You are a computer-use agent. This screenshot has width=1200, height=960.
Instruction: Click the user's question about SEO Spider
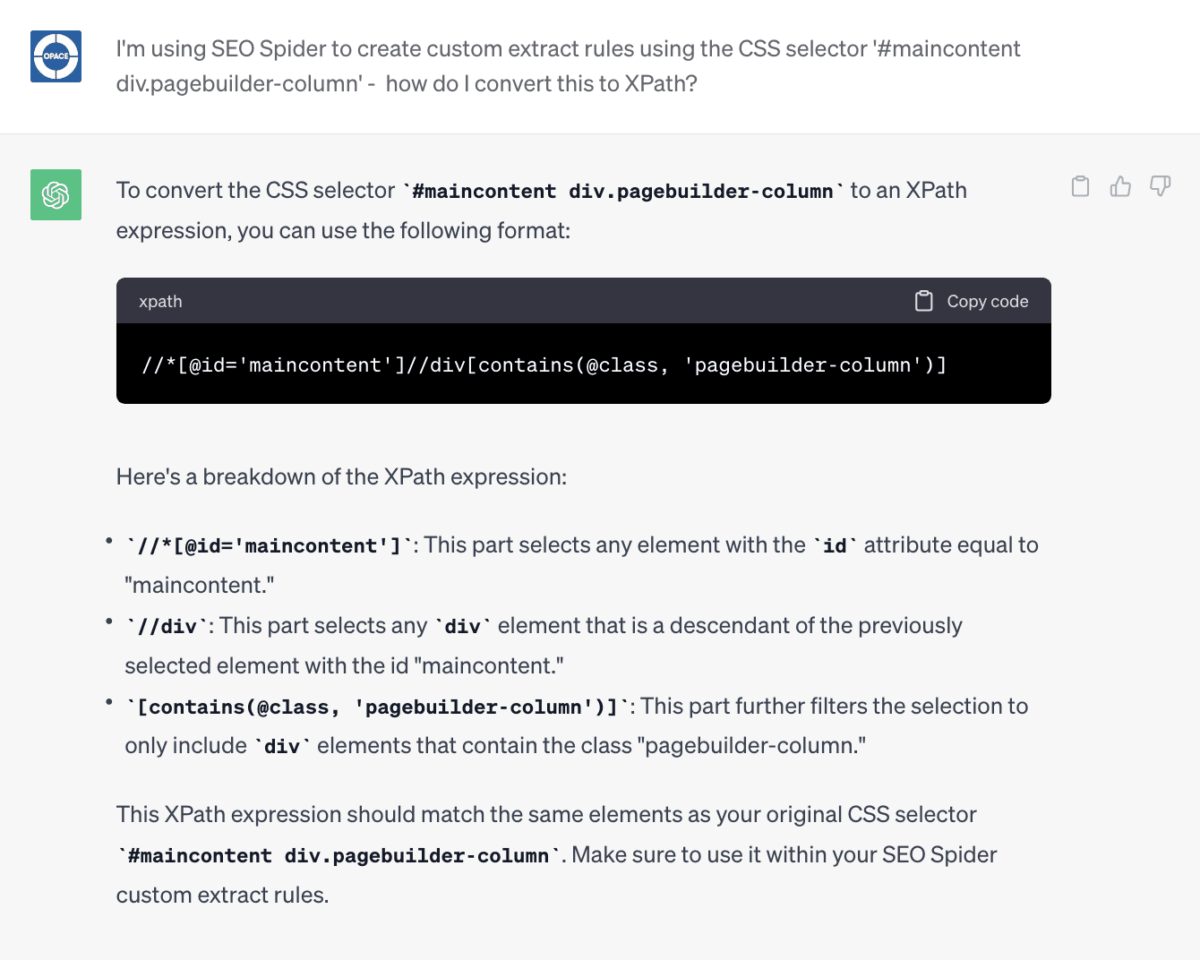(568, 66)
